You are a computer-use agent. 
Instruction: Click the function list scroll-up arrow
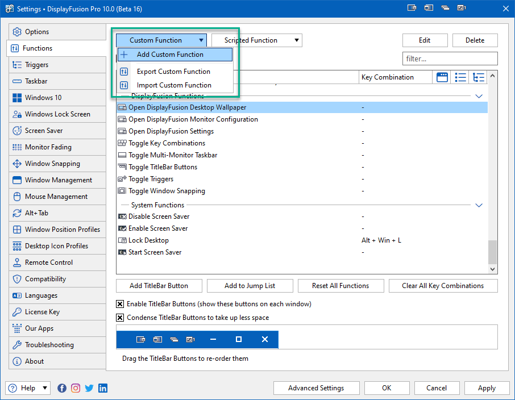pos(492,76)
